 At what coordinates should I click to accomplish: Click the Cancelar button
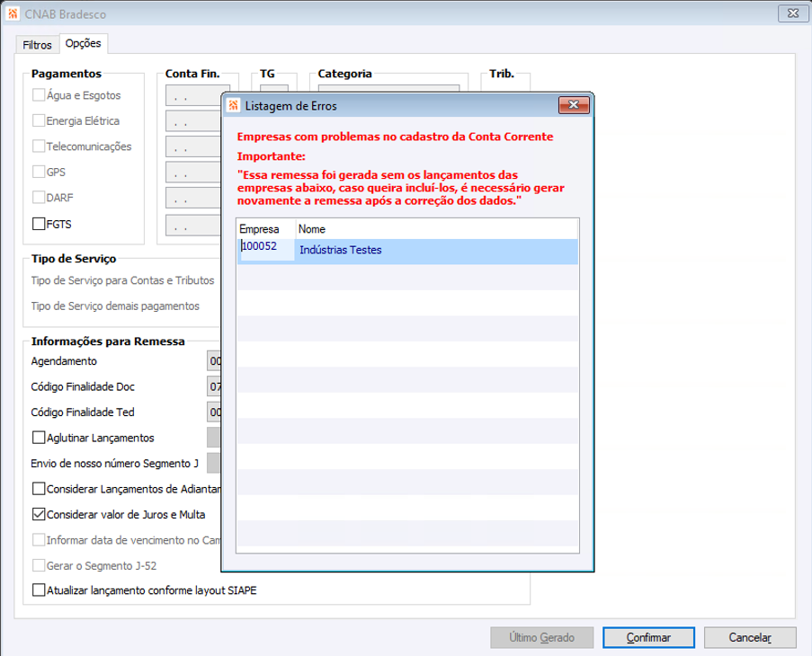pos(750,637)
